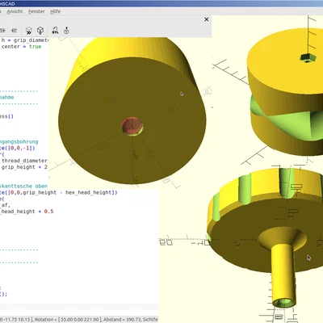Image resolution: width=323 pixels, height=323 pixels.
Task: Click the 'hex_head_height])' translate line
Action: 59,192
